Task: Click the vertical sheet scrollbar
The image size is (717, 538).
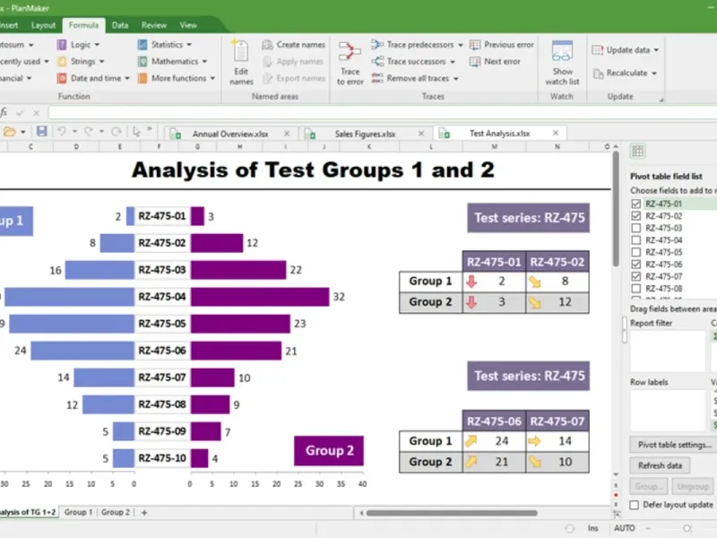Action: 616,209
